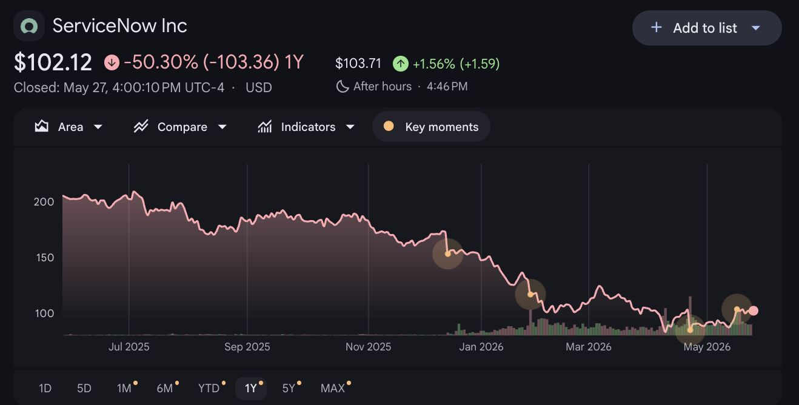The image size is (799, 405).
Task: Click the -50.30% (-103.36) 1Y change text
Action: (213, 62)
